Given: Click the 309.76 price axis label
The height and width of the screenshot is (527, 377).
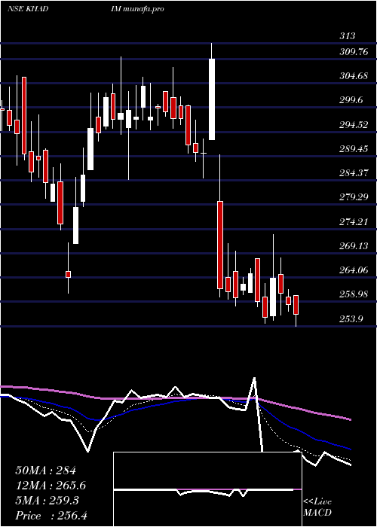Looking at the screenshot, I should pyautogui.click(x=354, y=52).
